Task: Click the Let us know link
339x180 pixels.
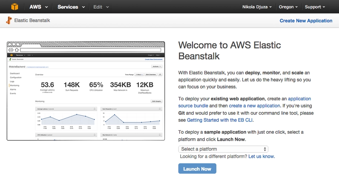Action: [x=261, y=156]
